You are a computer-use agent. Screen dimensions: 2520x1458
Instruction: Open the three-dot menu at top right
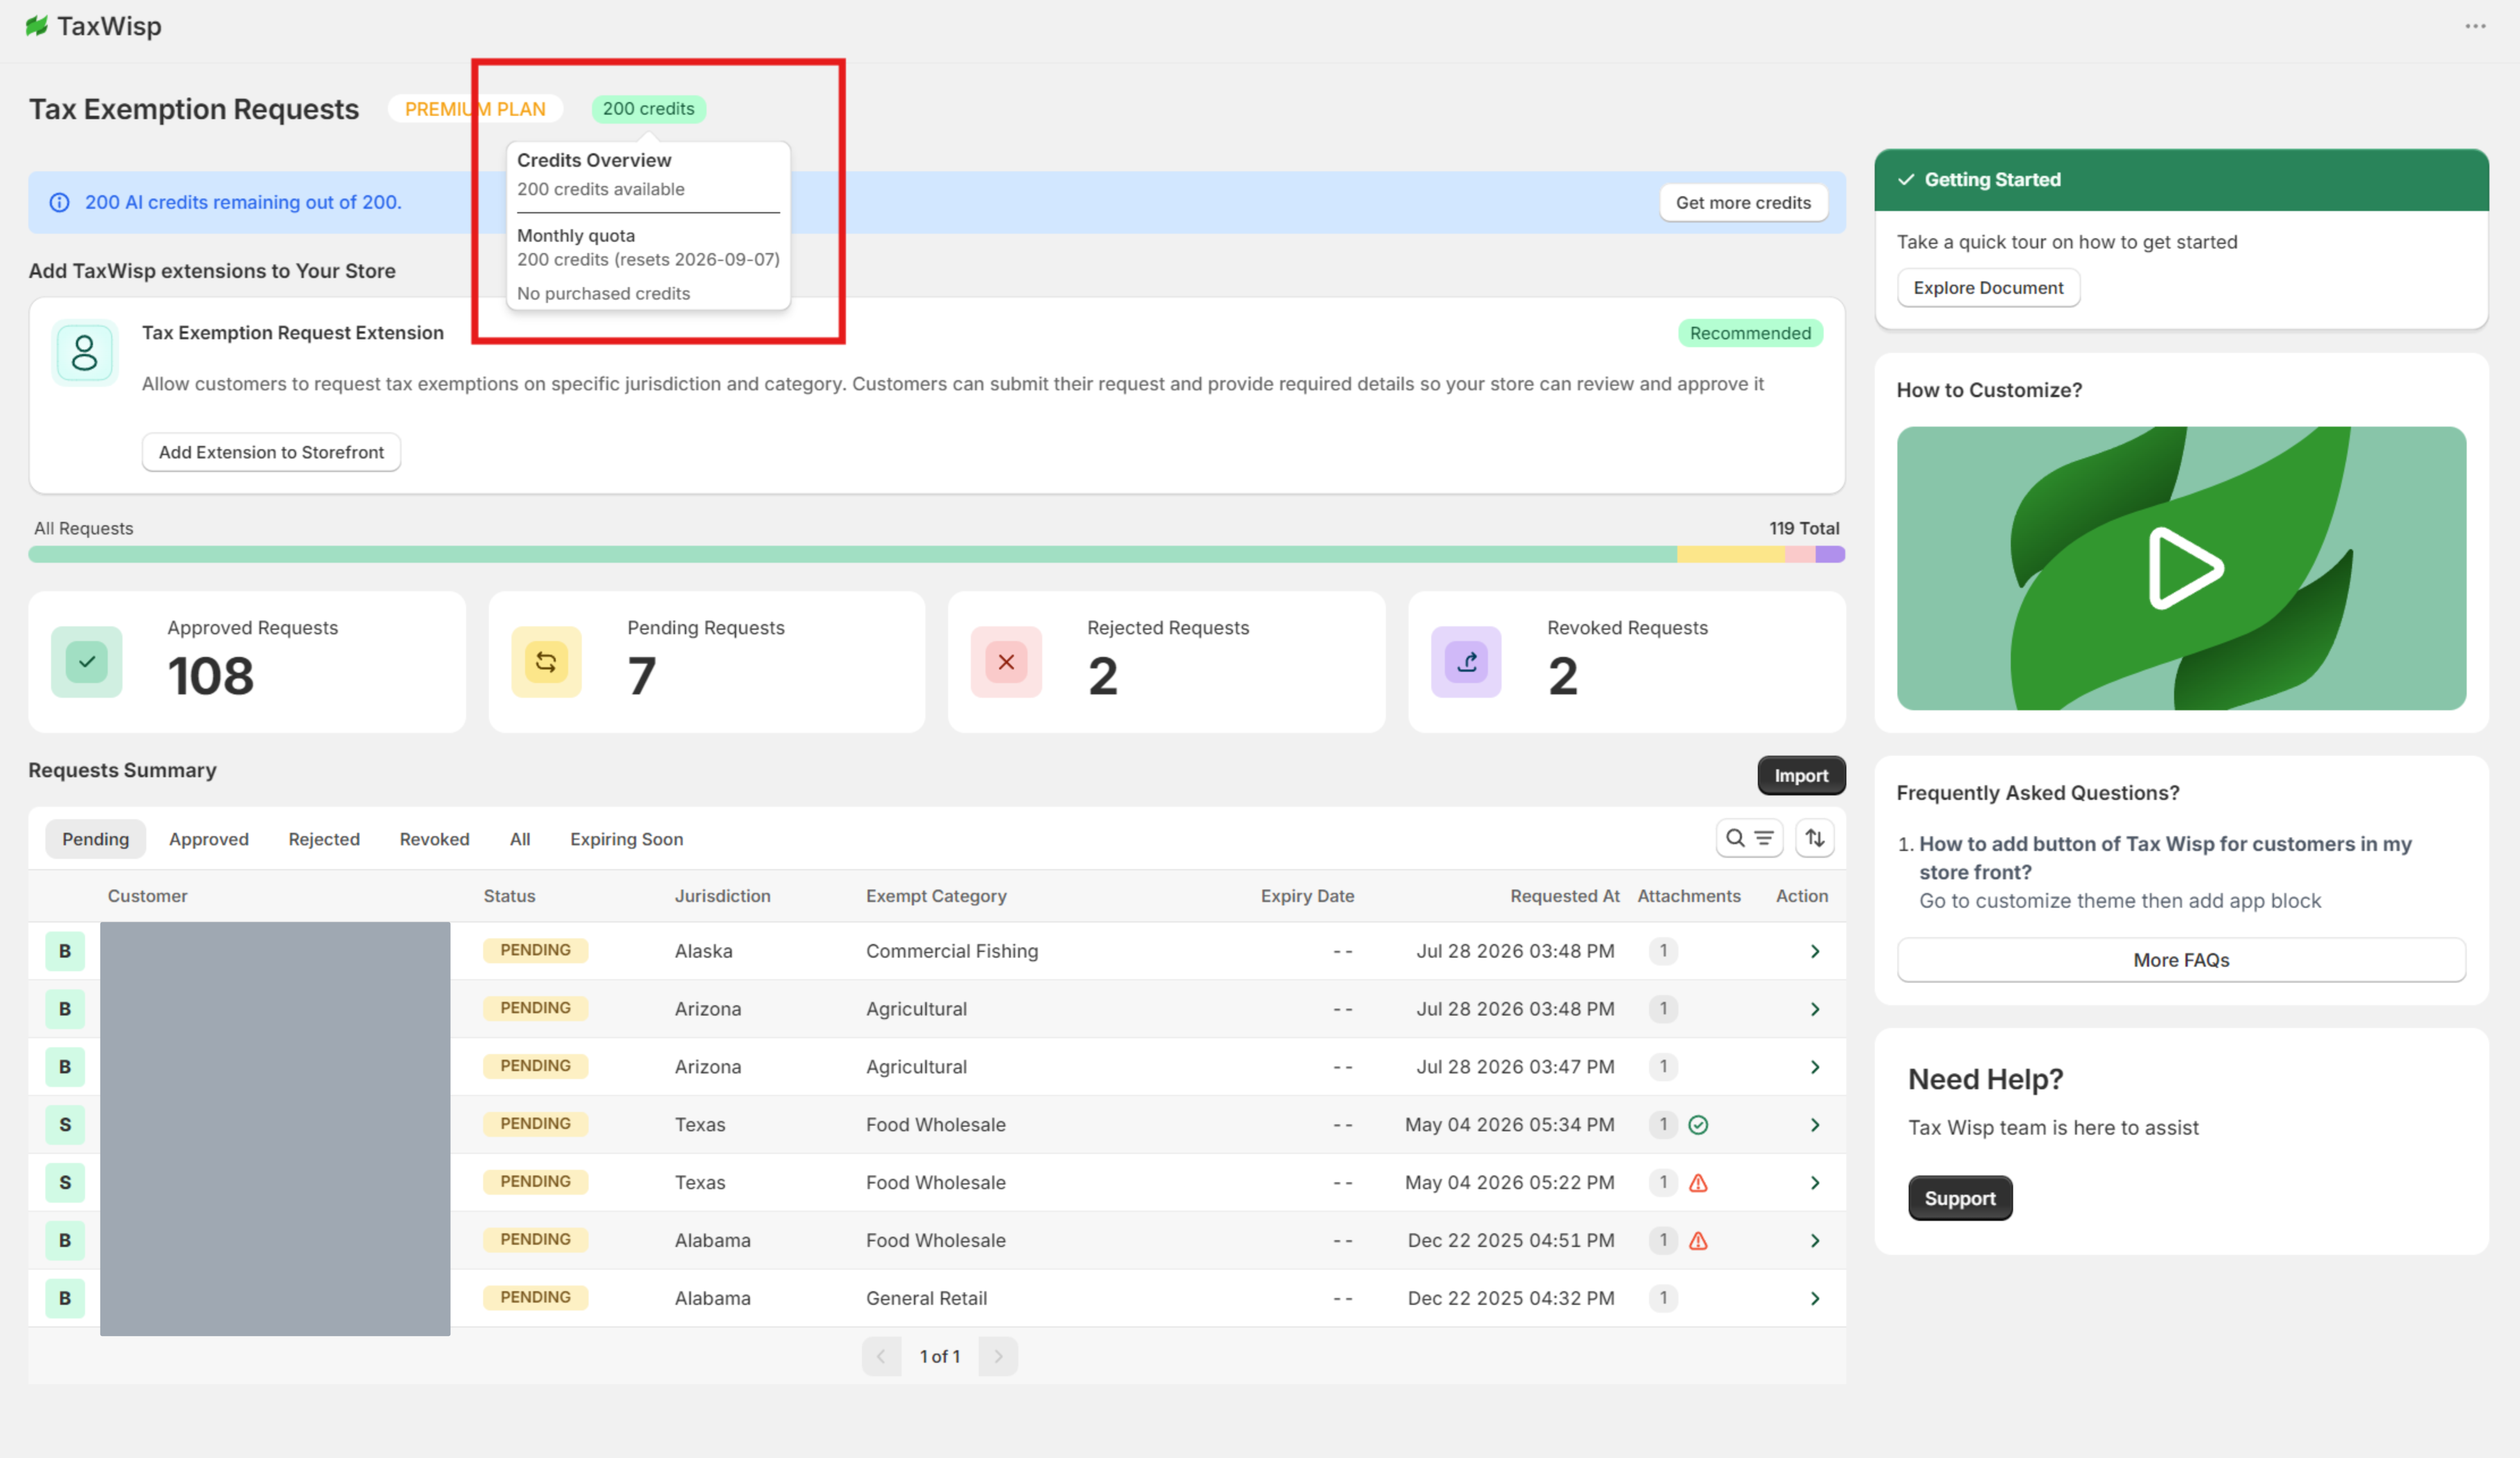click(x=2475, y=26)
